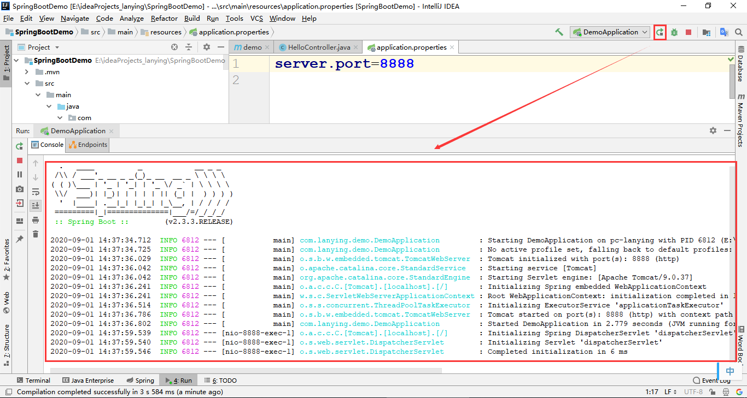Open the Refactor menu
Image resolution: width=747 pixels, height=398 pixels.
point(165,19)
